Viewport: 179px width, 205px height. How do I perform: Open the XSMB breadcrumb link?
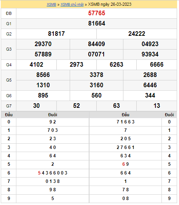pyautogui.click(x=51, y=5)
